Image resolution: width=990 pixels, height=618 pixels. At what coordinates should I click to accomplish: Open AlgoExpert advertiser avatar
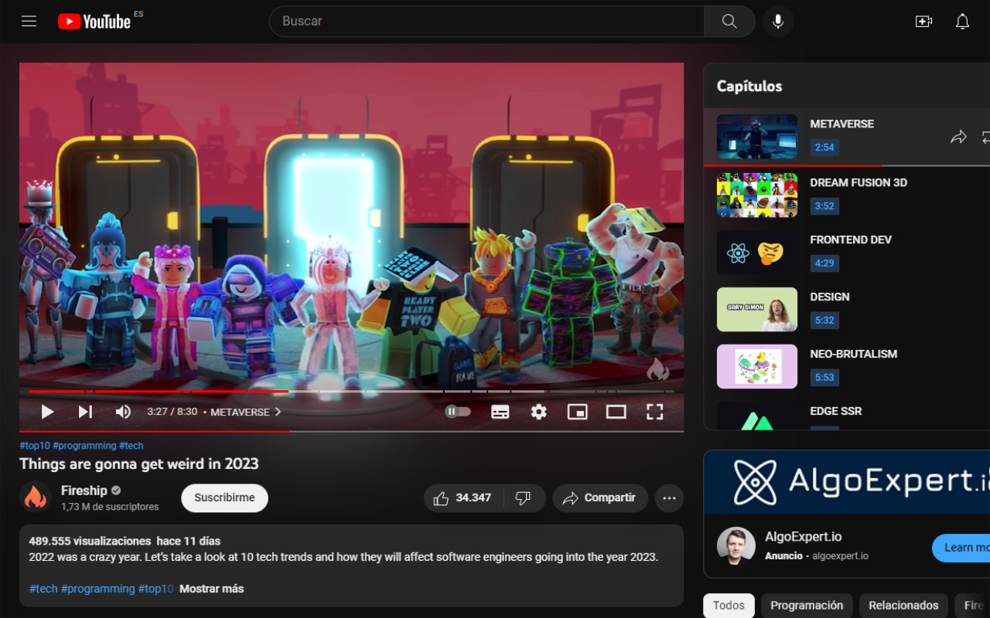[x=736, y=546]
